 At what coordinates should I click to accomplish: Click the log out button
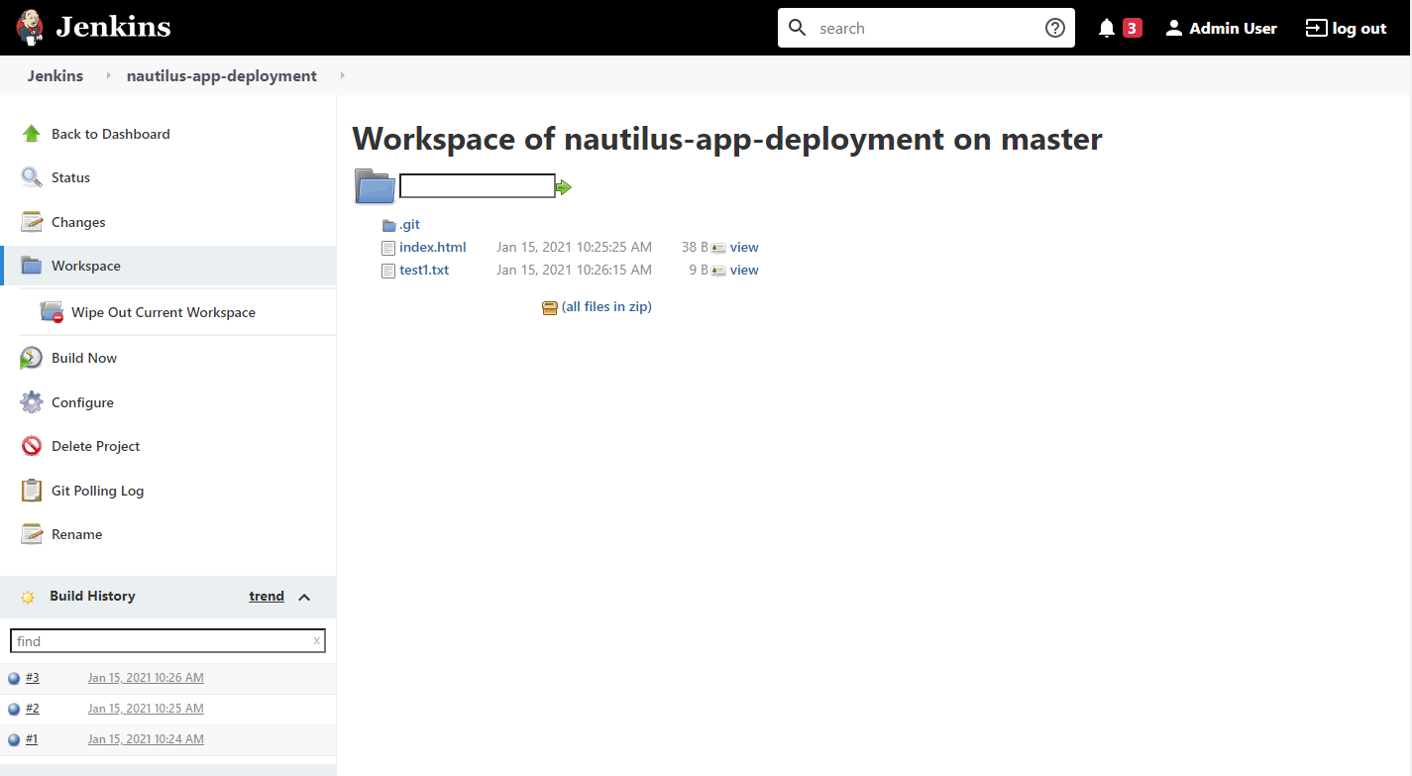(x=1346, y=29)
